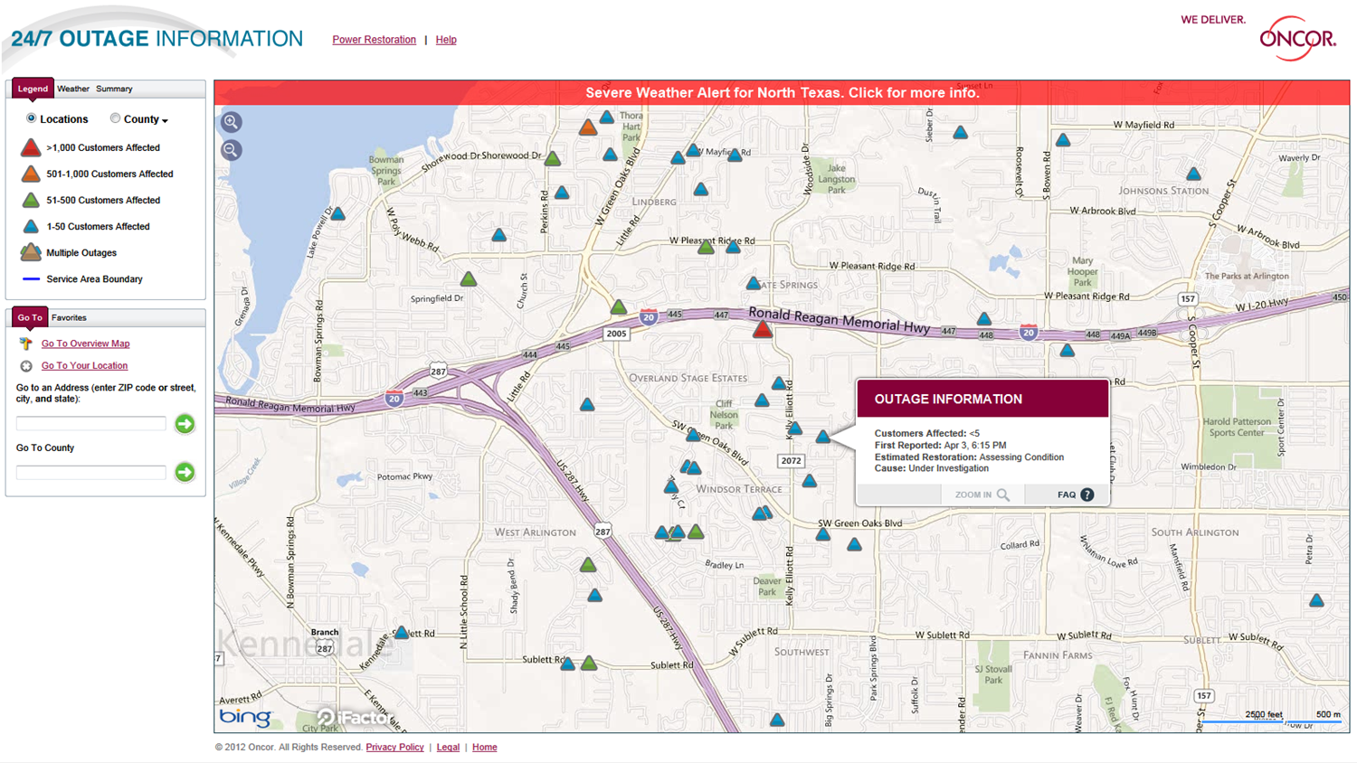
Task: Open the Power Restoration link
Action: 374,40
